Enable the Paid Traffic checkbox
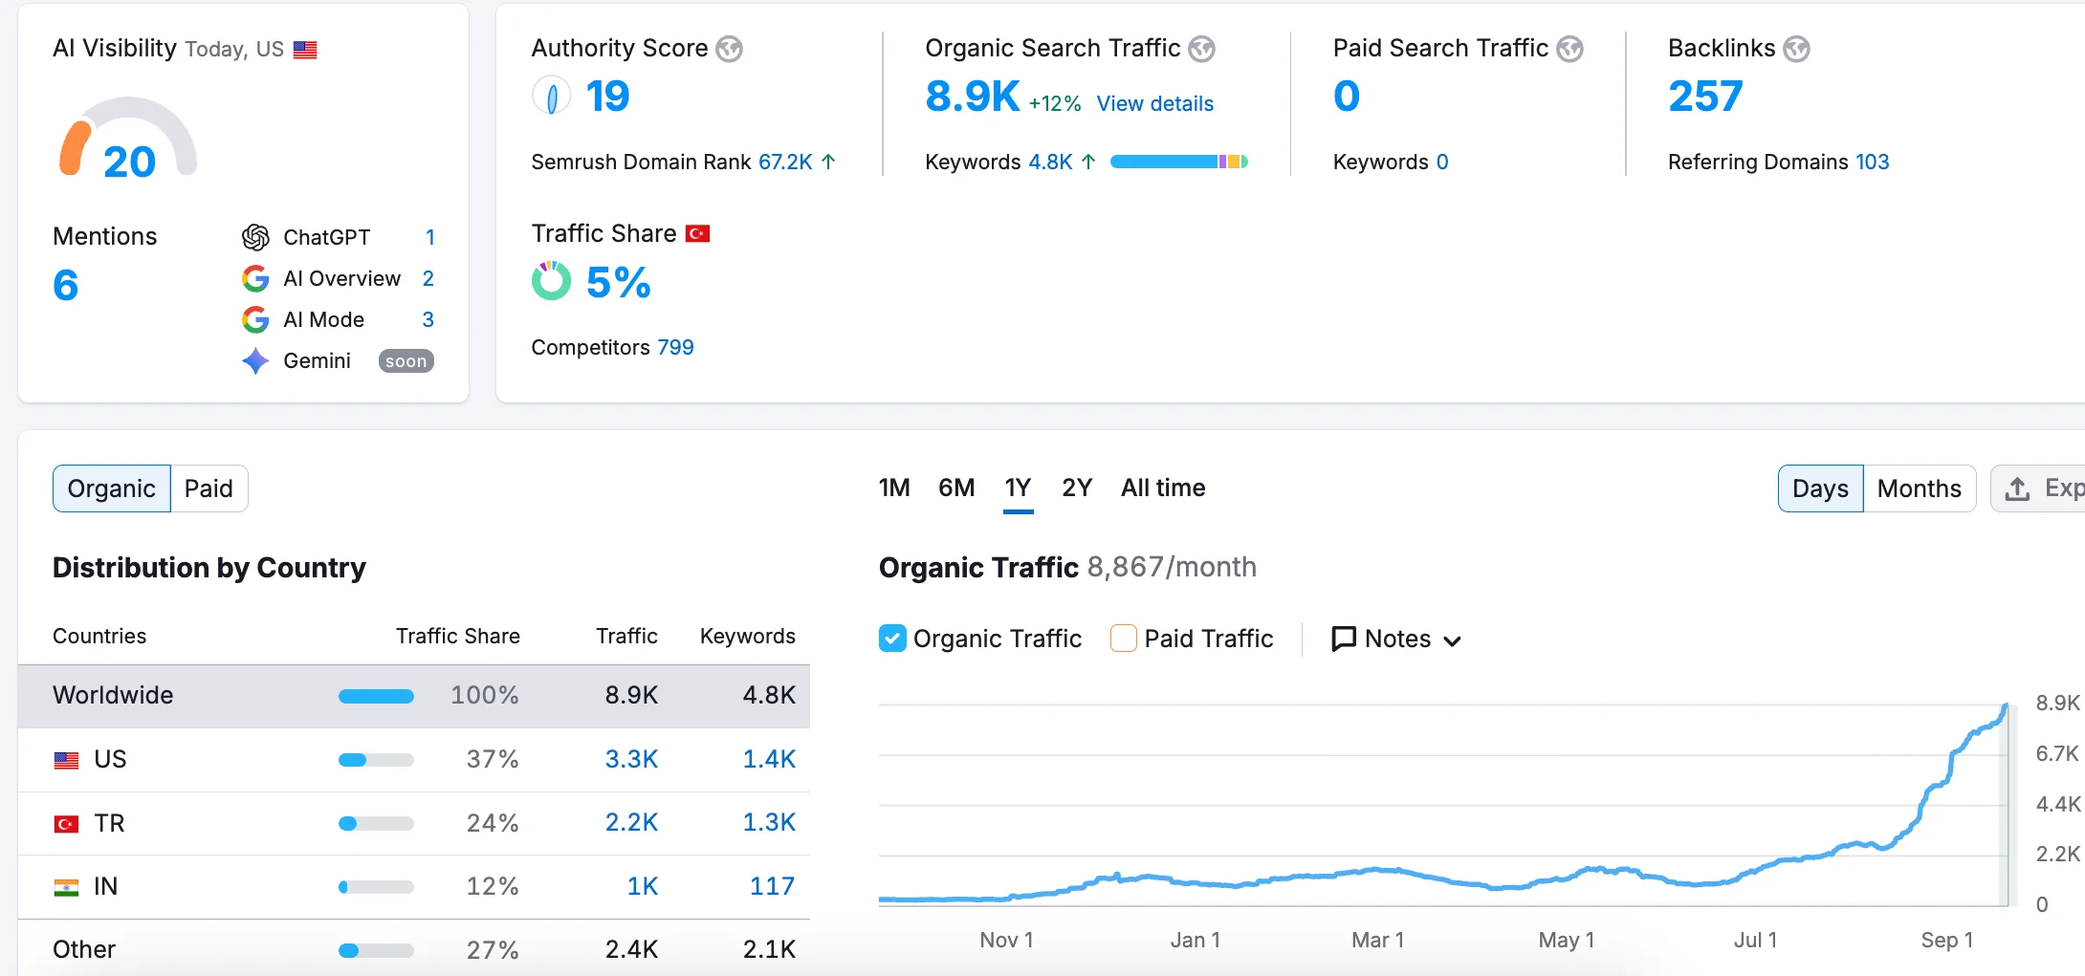The width and height of the screenshot is (2085, 976). click(1121, 638)
